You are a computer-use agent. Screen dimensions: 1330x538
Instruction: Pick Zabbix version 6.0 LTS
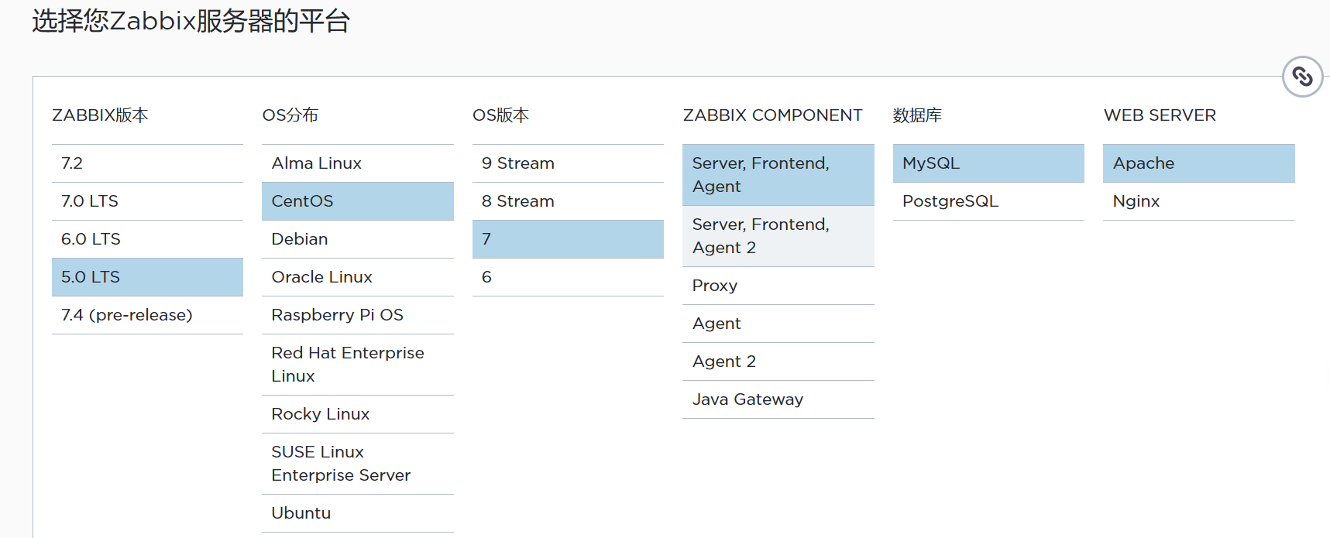point(147,239)
